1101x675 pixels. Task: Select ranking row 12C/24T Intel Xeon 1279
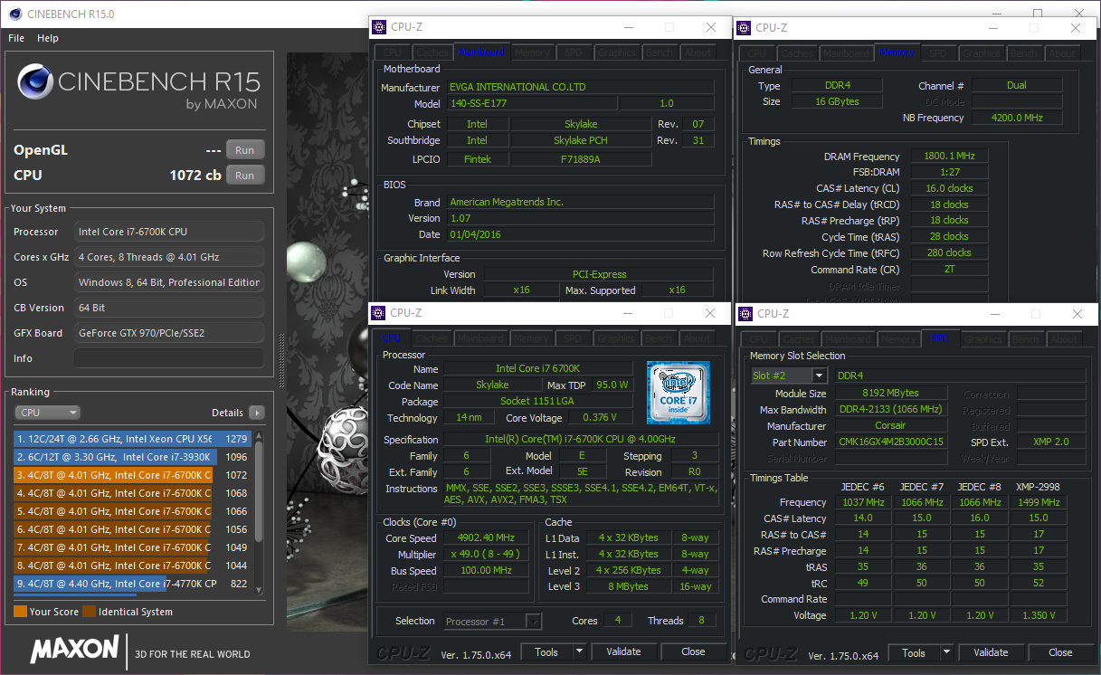[132, 439]
